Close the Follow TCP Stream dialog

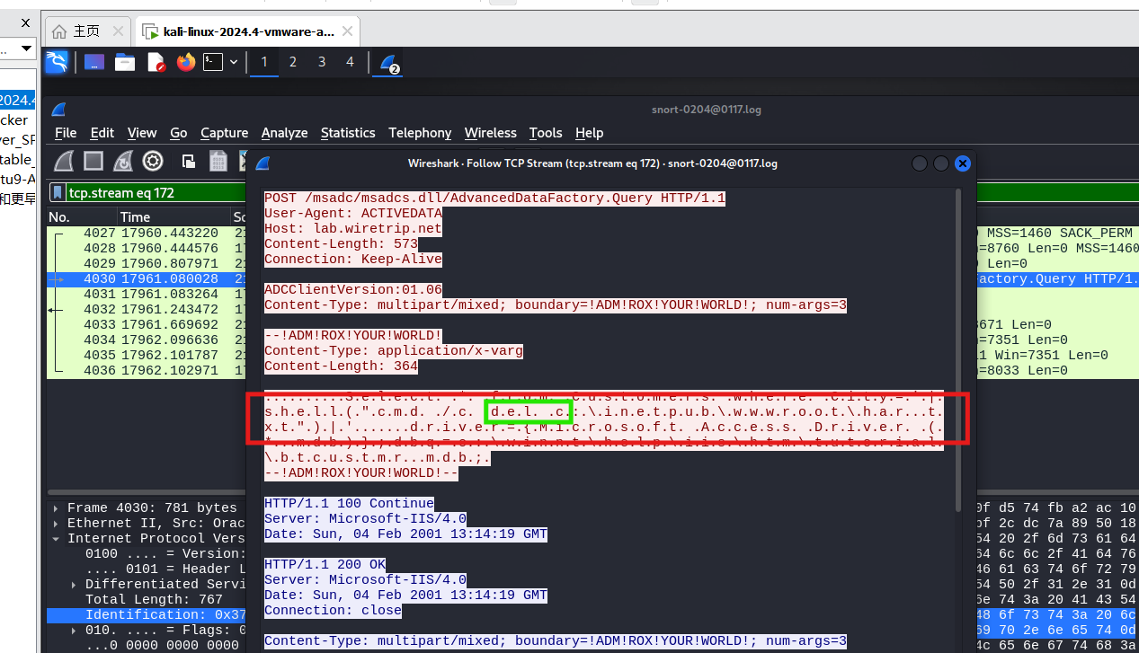click(x=962, y=163)
